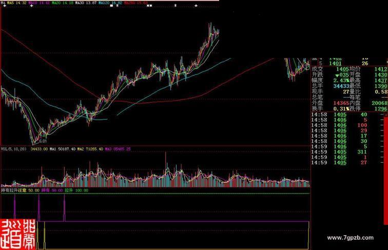Click the 均价 1412 quote field
This screenshot has height=250, width=388.
coord(368,69)
